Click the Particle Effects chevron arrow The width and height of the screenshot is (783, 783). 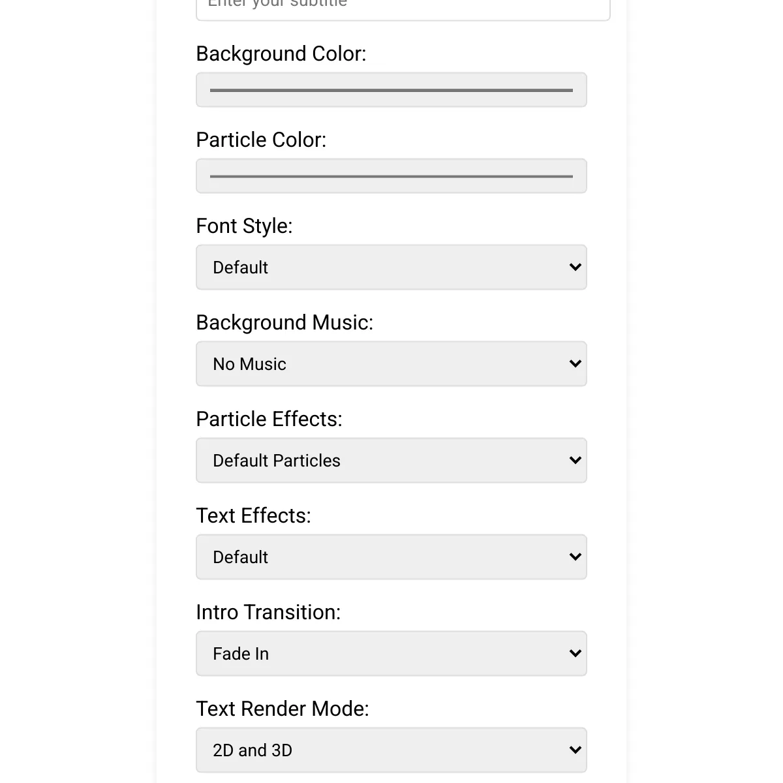(575, 460)
